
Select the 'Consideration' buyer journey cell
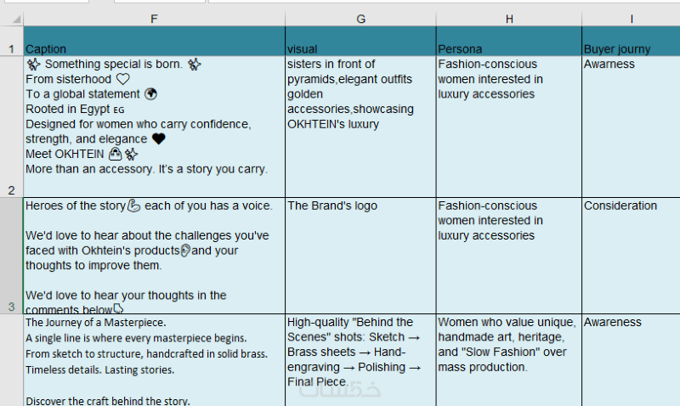(631, 256)
